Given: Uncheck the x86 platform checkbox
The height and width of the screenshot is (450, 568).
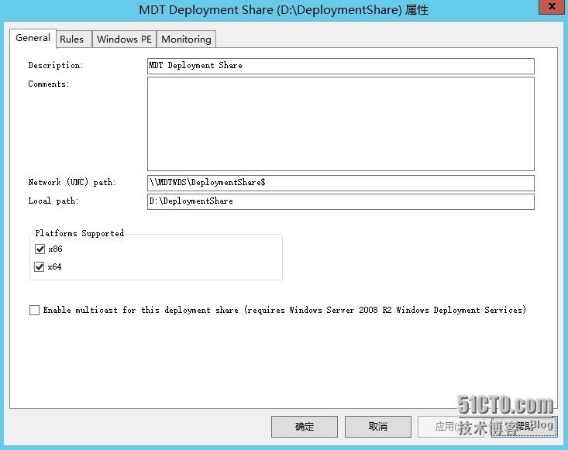Looking at the screenshot, I should click(40, 249).
